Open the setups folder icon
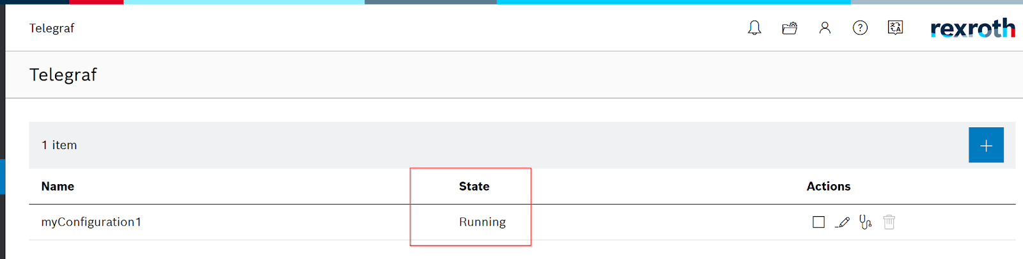The image size is (1023, 259). pos(790,28)
